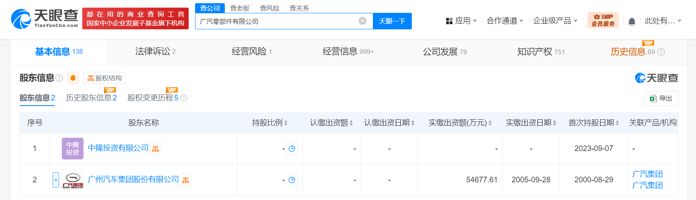
Task: Click the help icon next to 股东信息
Action: click(59, 78)
